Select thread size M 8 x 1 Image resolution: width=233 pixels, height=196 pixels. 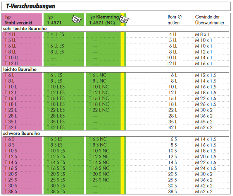click(202, 35)
